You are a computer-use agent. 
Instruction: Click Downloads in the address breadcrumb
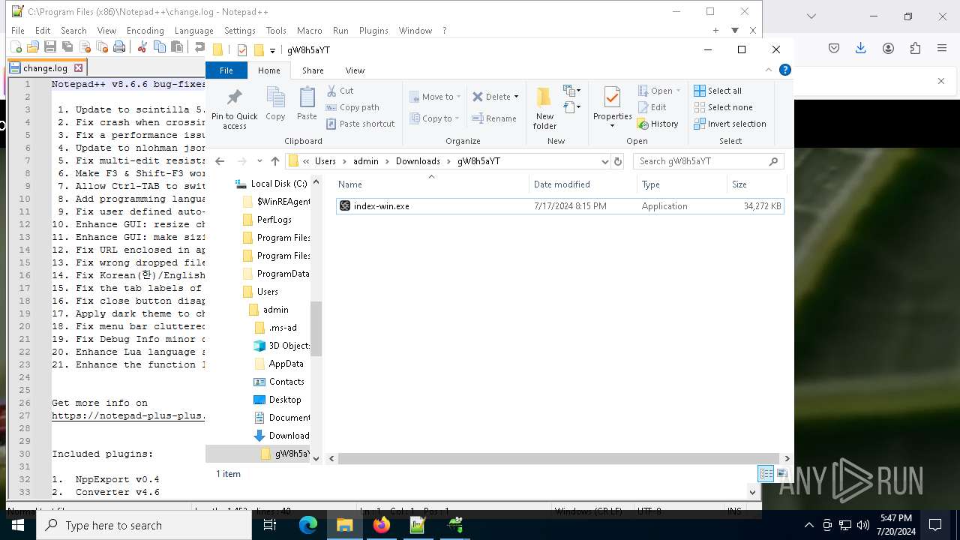418,161
